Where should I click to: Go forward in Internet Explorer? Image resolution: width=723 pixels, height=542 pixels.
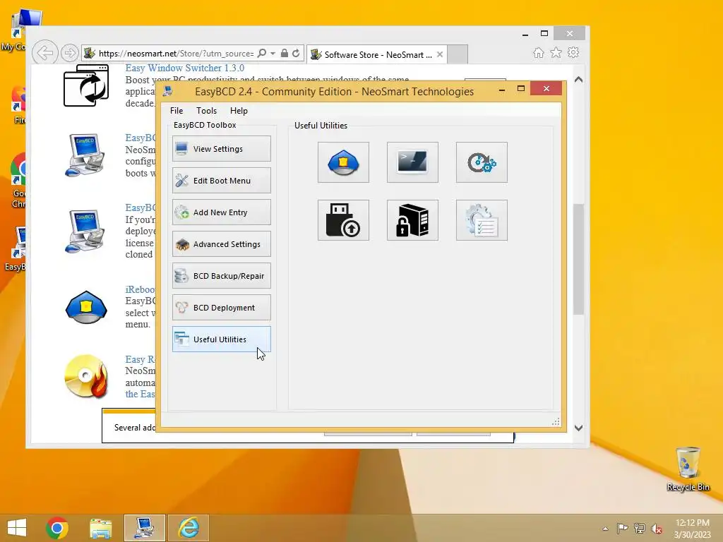pyautogui.click(x=69, y=53)
